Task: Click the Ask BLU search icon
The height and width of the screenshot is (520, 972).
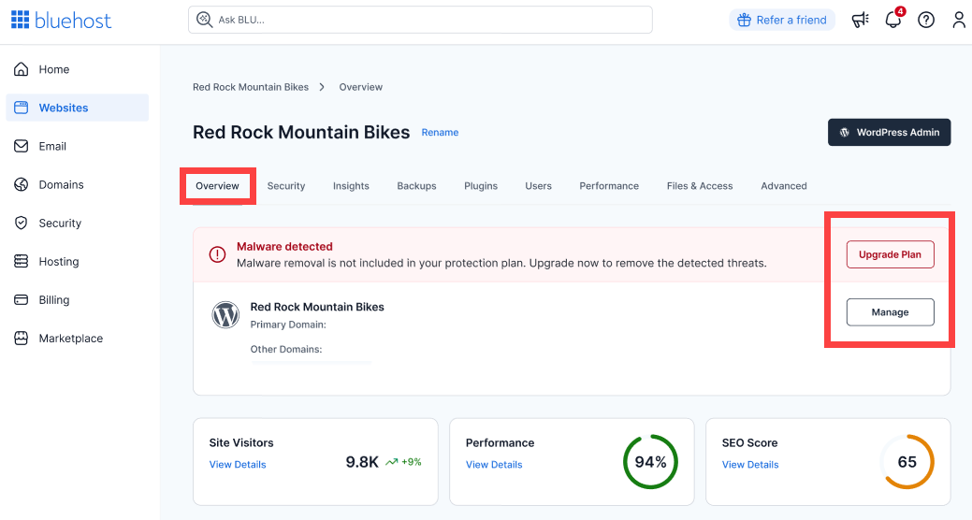Action: tap(204, 20)
